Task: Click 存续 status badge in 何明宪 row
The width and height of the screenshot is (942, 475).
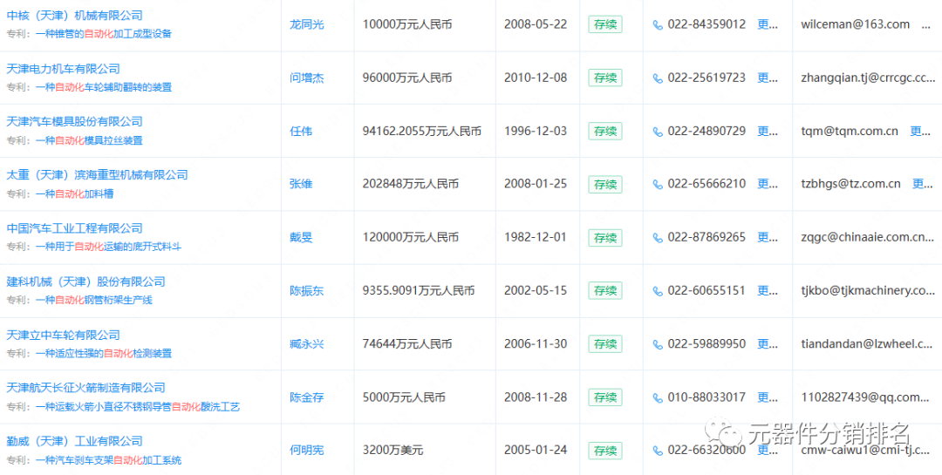Action: [x=605, y=451]
